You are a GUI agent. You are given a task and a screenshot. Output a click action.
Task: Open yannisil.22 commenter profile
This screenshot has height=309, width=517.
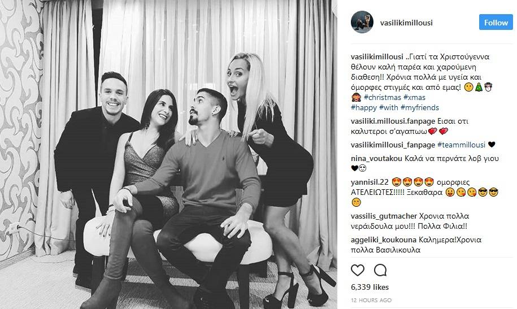[x=370, y=182]
